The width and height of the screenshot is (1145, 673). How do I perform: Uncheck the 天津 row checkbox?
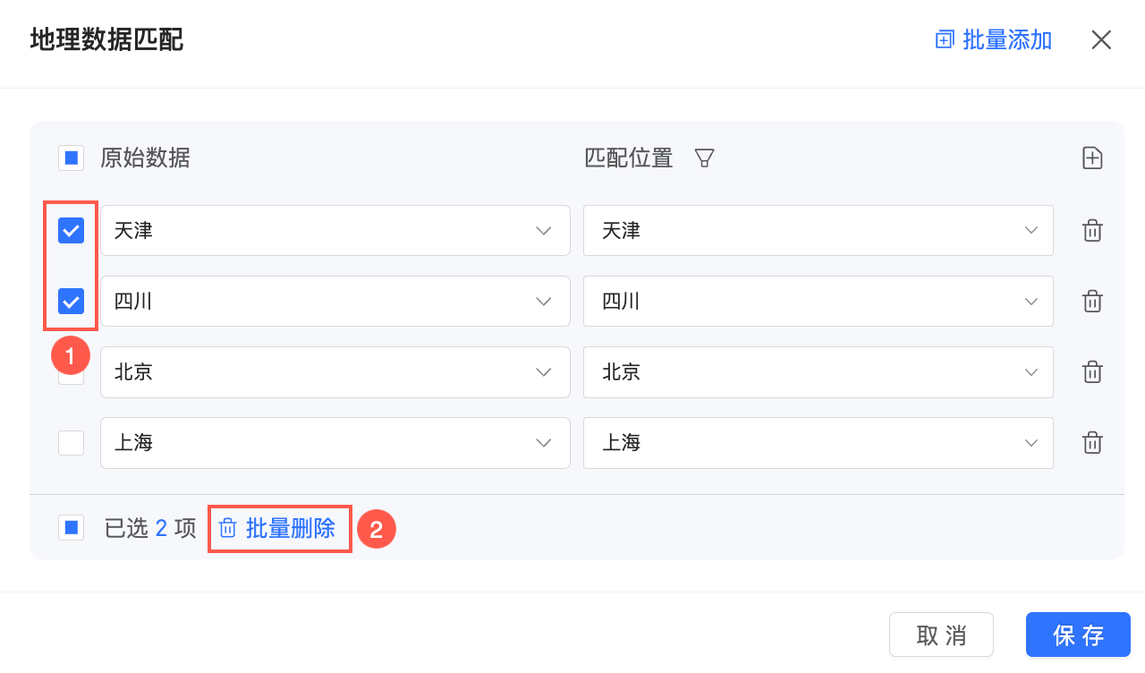click(72, 231)
